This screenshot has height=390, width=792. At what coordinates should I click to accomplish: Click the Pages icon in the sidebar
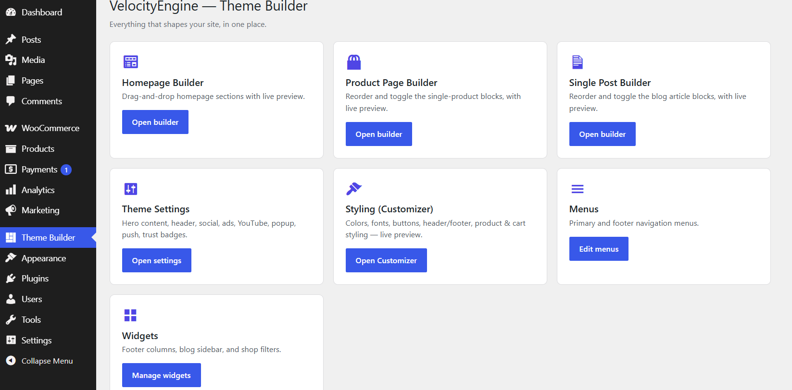(11, 81)
